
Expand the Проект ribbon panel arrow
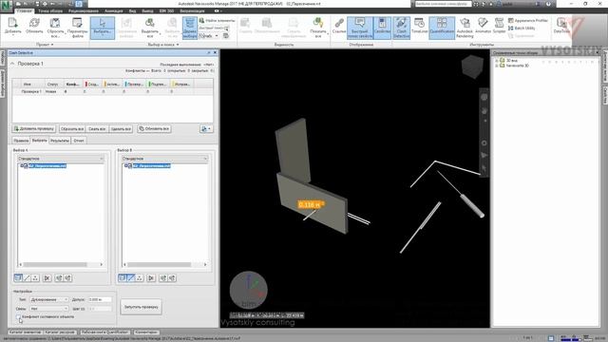pyautogui.click(x=52, y=45)
